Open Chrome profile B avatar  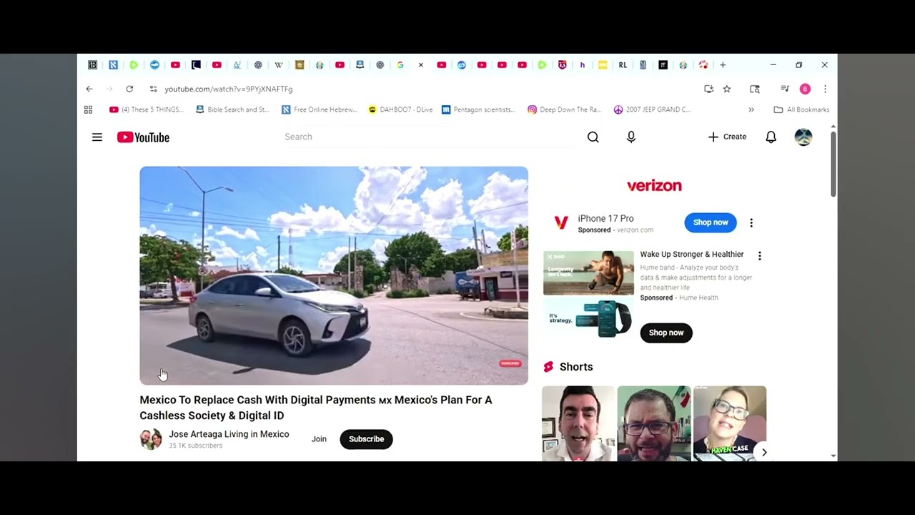pos(805,89)
